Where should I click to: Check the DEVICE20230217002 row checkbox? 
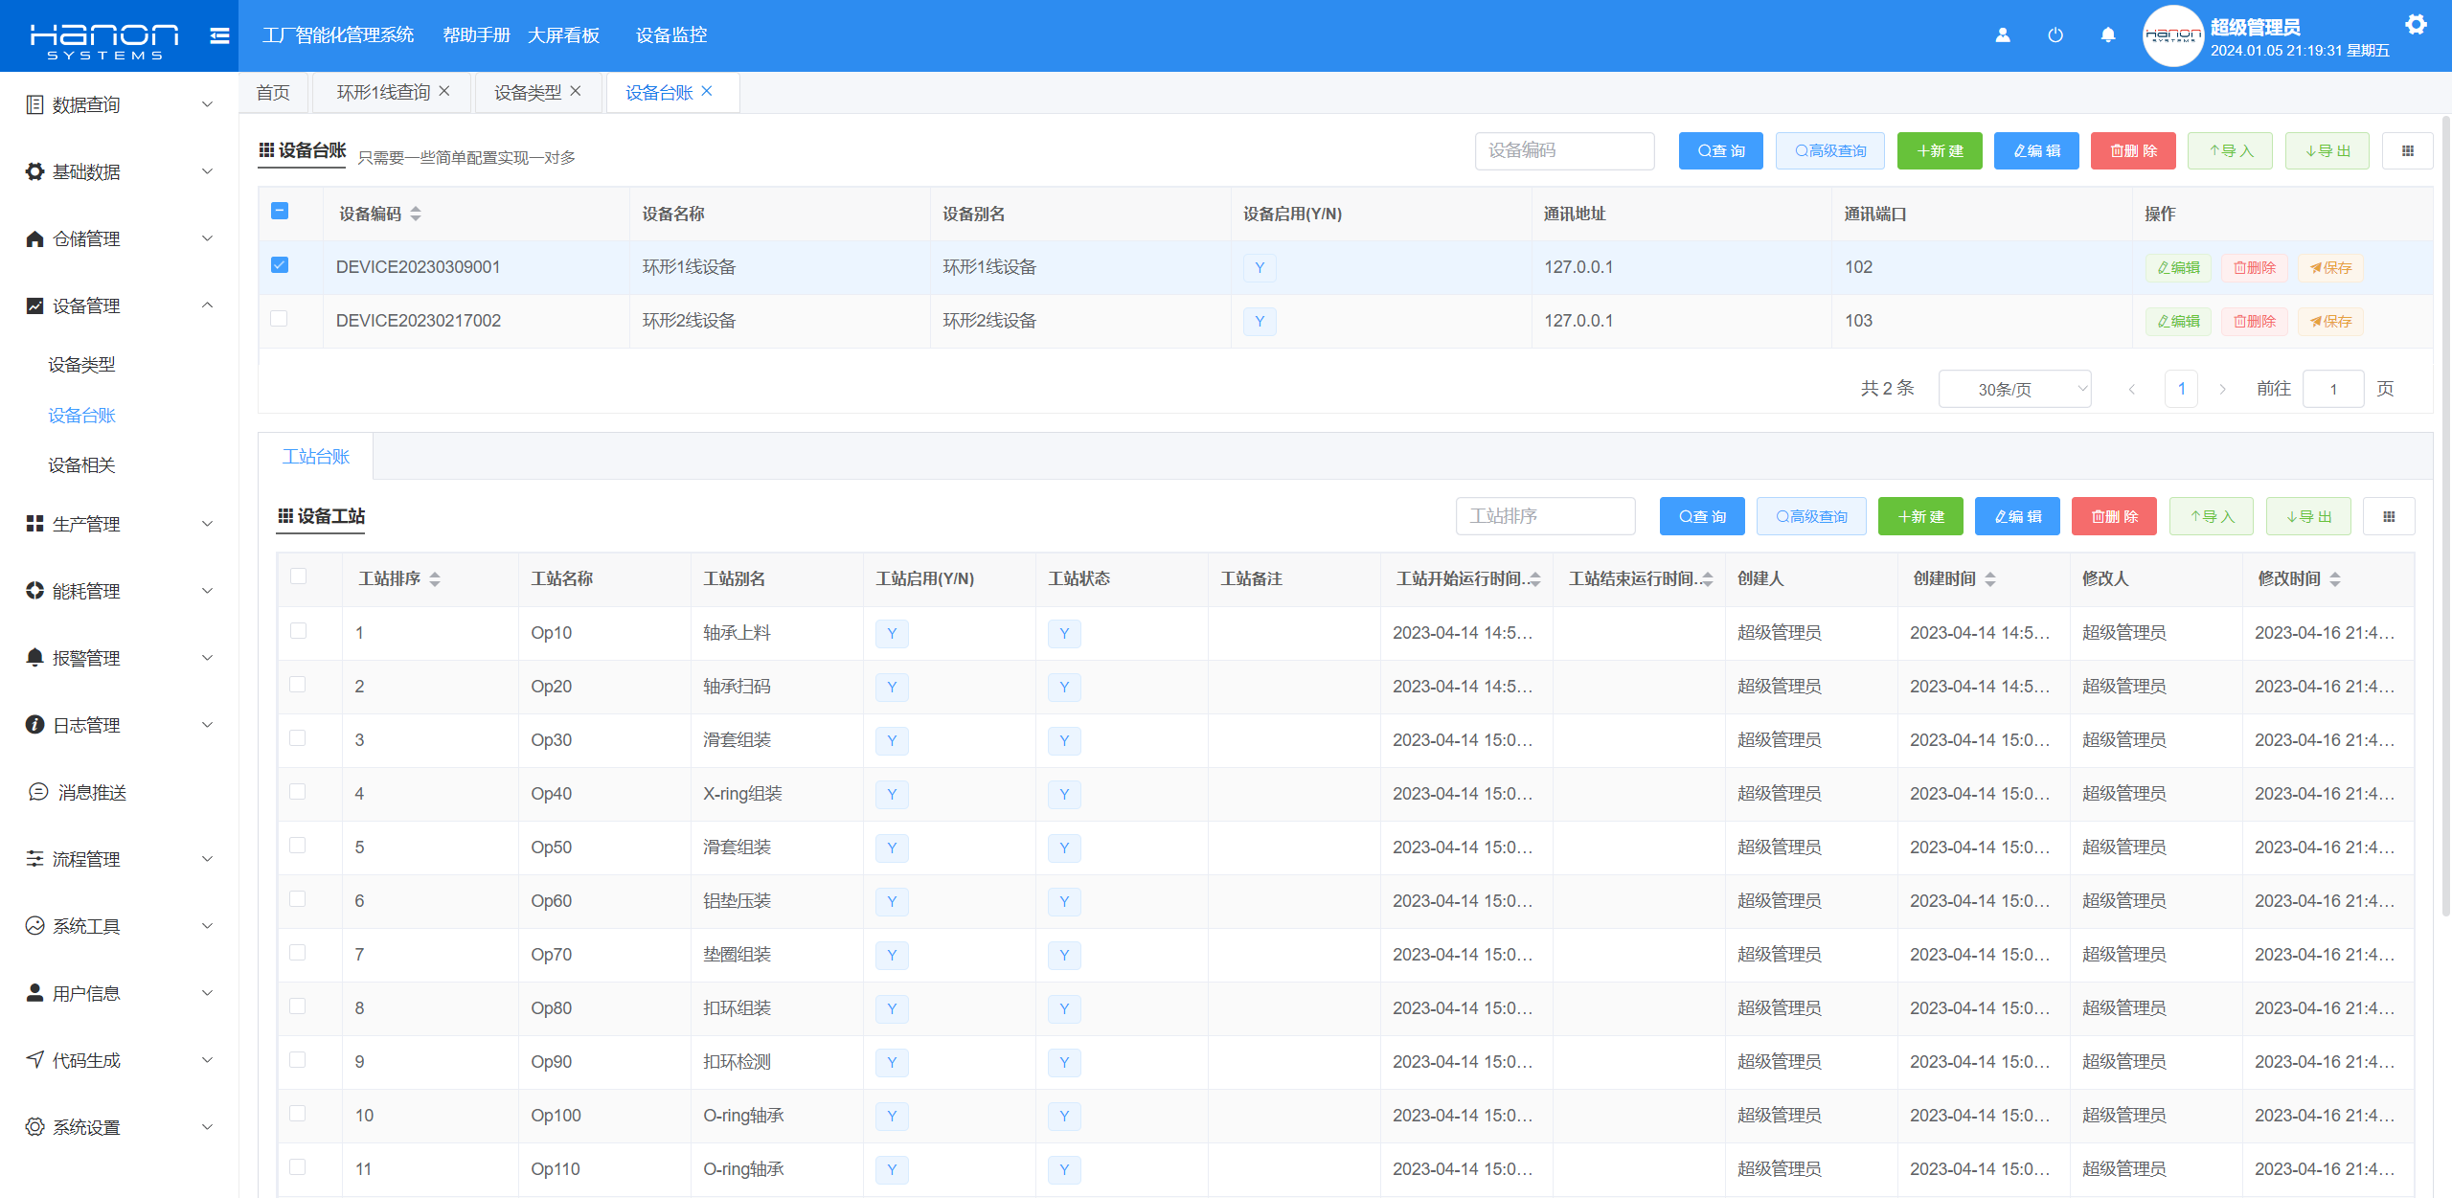point(280,319)
